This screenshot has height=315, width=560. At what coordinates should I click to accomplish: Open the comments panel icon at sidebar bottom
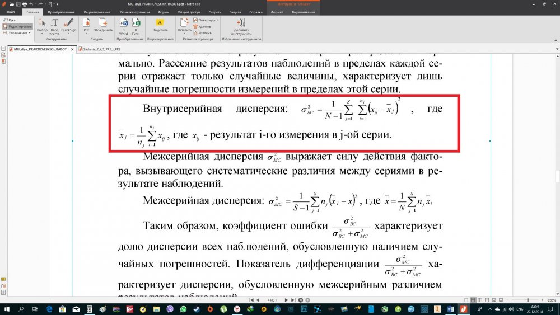3,279
